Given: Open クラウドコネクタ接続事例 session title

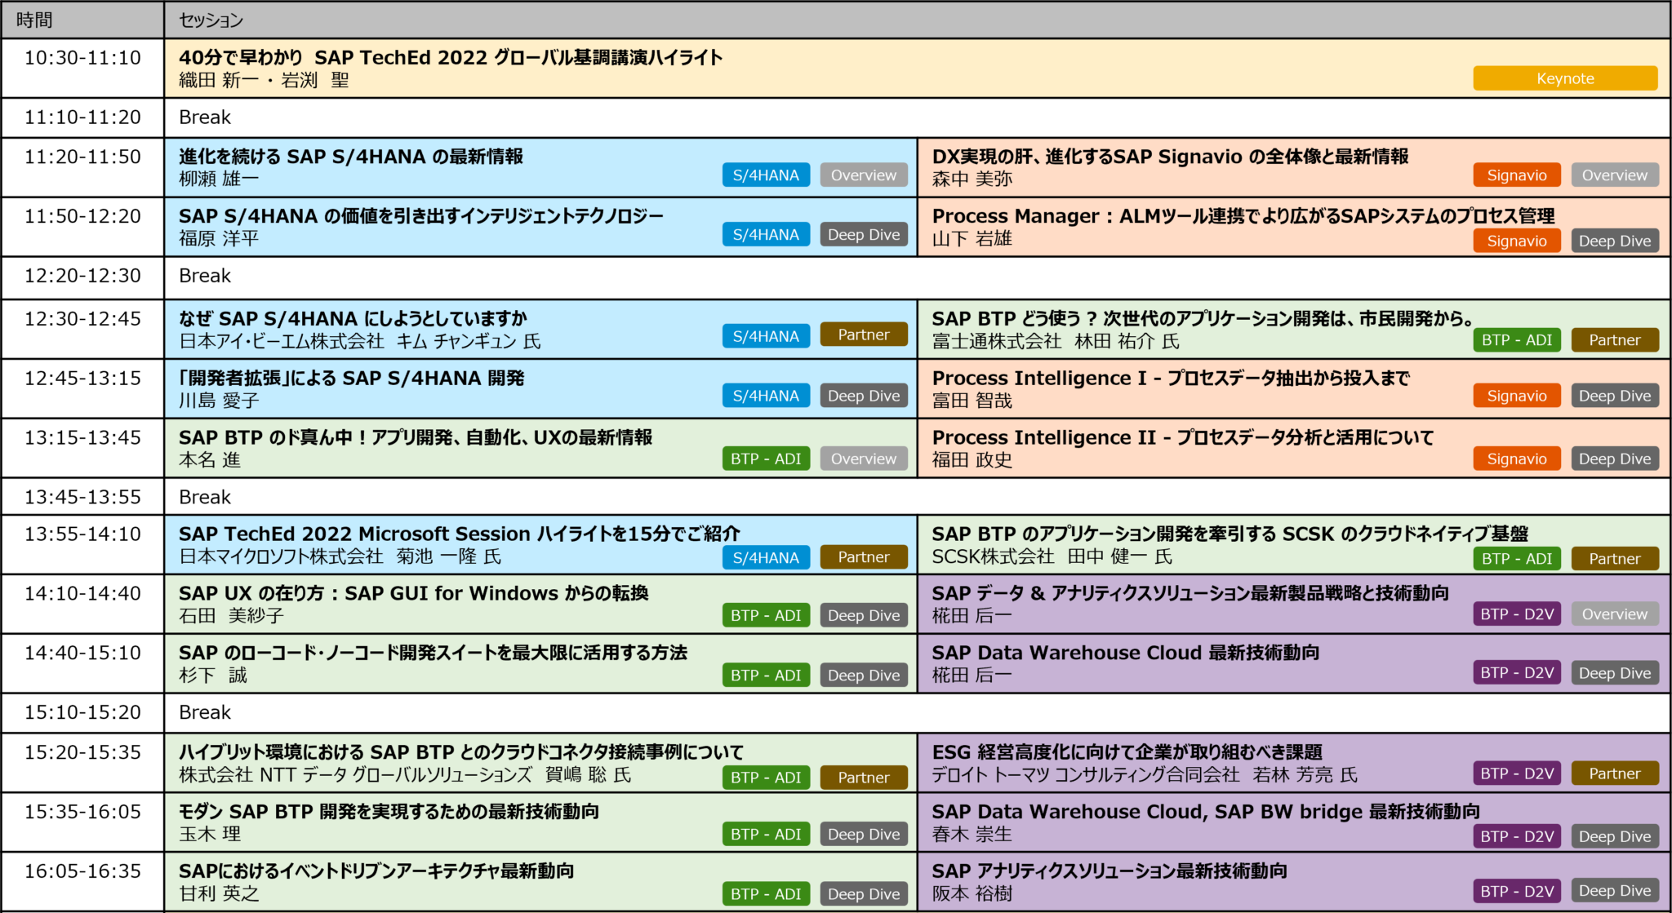Looking at the screenshot, I should [461, 752].
